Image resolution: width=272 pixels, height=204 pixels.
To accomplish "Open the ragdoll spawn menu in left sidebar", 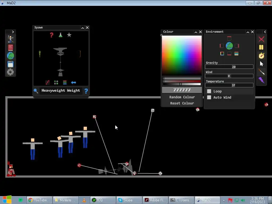I will pyautogui.click(x=10, y=39).
